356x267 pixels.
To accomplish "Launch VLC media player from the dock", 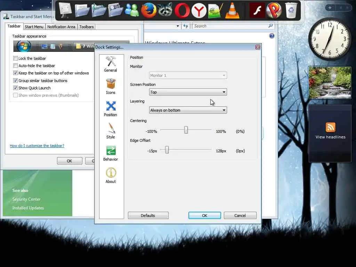I will 232,10.
